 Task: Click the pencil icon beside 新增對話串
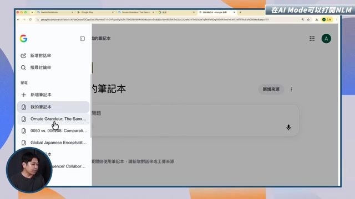(x=23, y=55)
